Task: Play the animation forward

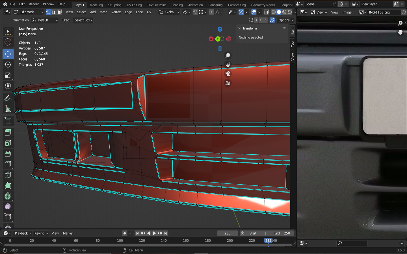Action: (x=154, y=233)
